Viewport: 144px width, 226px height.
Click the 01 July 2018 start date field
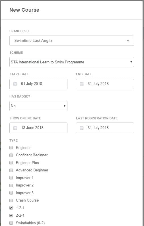pos(38,84)
